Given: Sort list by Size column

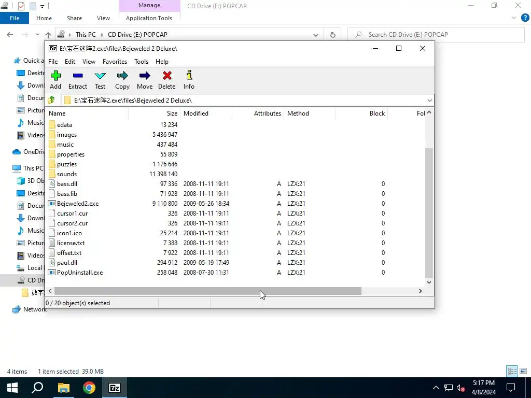Looking at the screenshot, I should point(155,113).
